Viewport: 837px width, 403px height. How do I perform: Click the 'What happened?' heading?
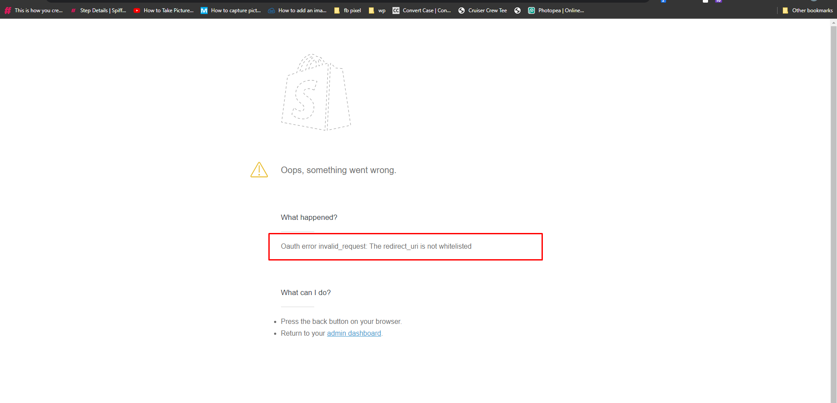(x=309, y=217)
